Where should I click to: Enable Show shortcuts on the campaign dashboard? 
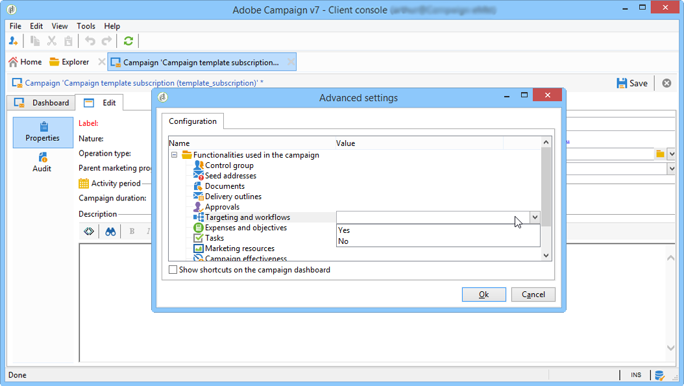click(173, 270)
